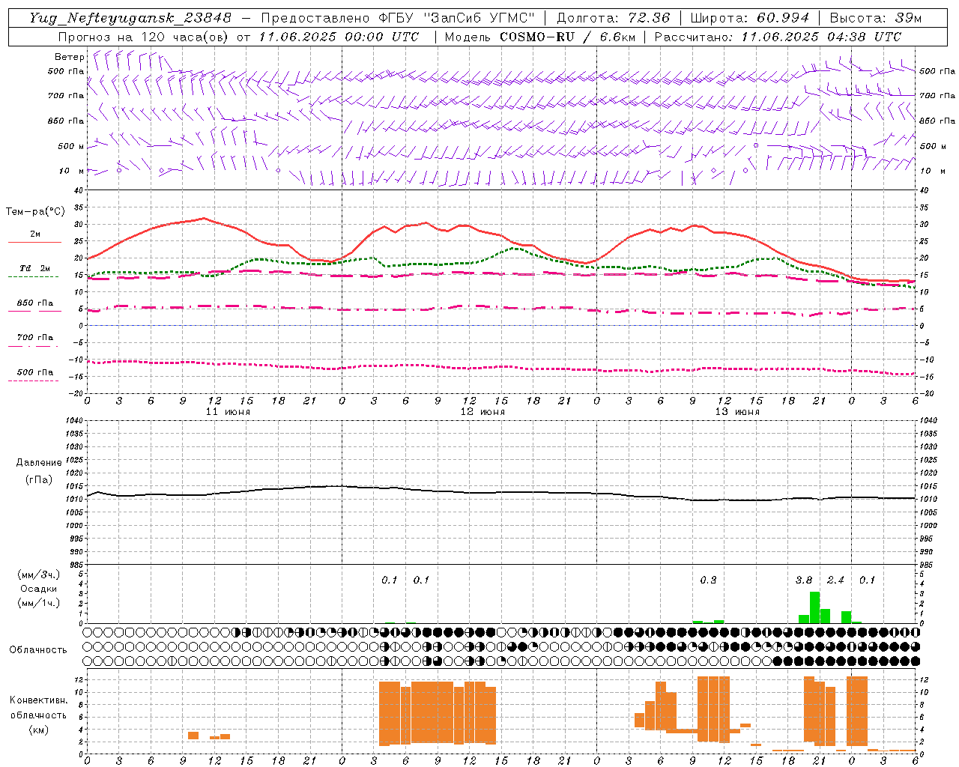Image resolution: width=959 pixels, height=767 pixels.
Task: Click the 500 гПа temperature legend entry
Action: [x=34, y=372]
